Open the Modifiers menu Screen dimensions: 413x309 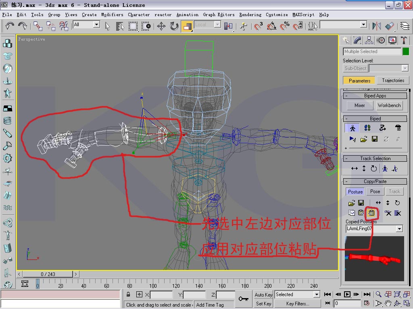coord(112,15)
